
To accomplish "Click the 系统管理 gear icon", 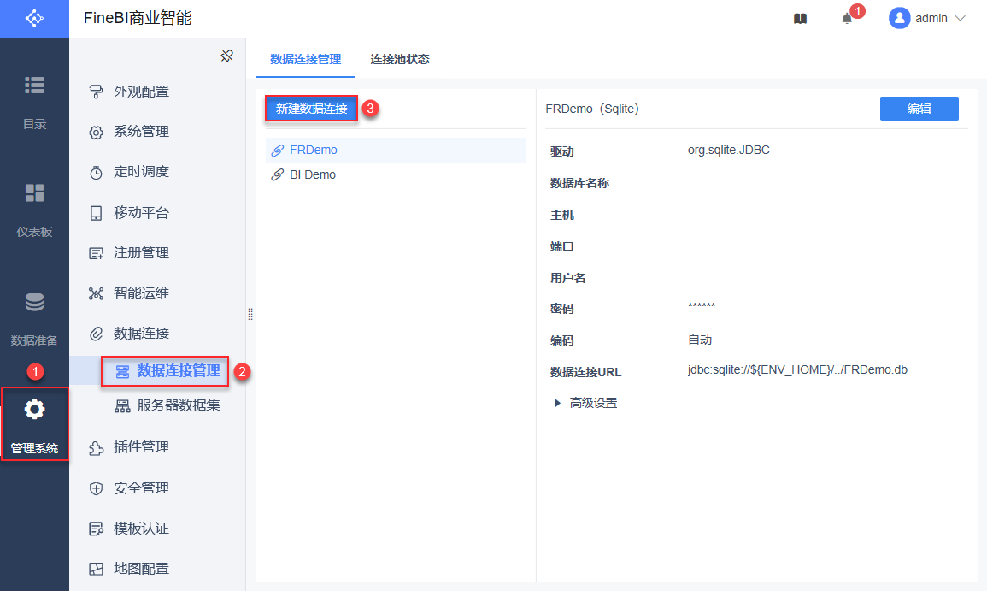I will (x=96, y=133).
